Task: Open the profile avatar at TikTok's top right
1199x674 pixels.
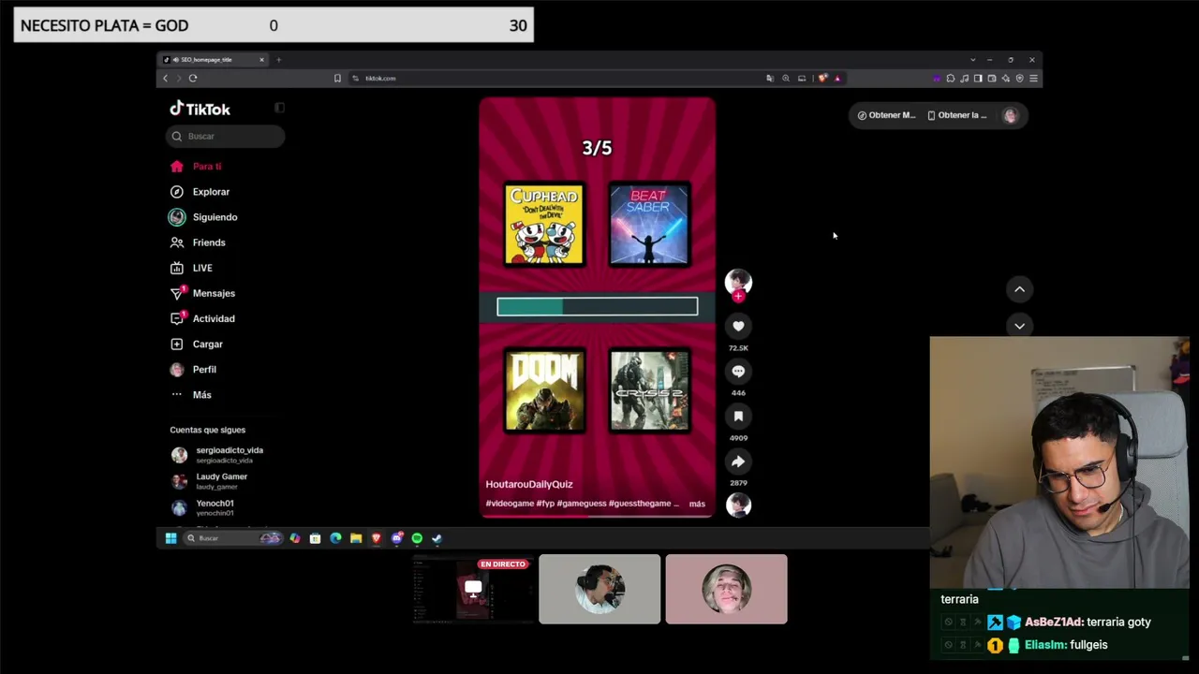Action: [x=1010, y=115]
